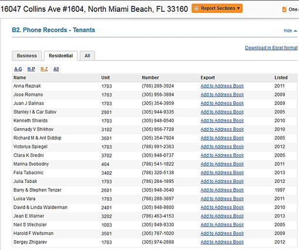This screenshot has width=299, height=250.
Task: Add Harold F Weitsman to Address Book
Action: tap(222, 234)
